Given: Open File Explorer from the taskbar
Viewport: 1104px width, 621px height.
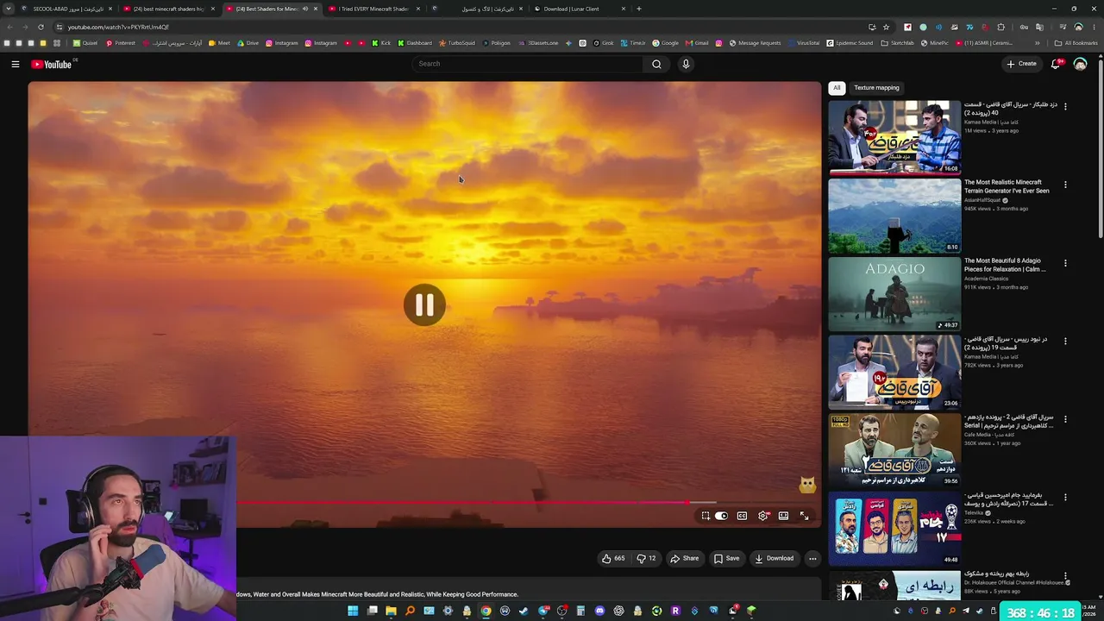Looking at the screenshot, I should 391,611.
